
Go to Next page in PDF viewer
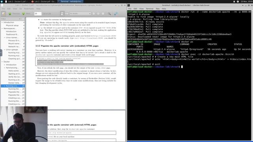coord(26,14)
